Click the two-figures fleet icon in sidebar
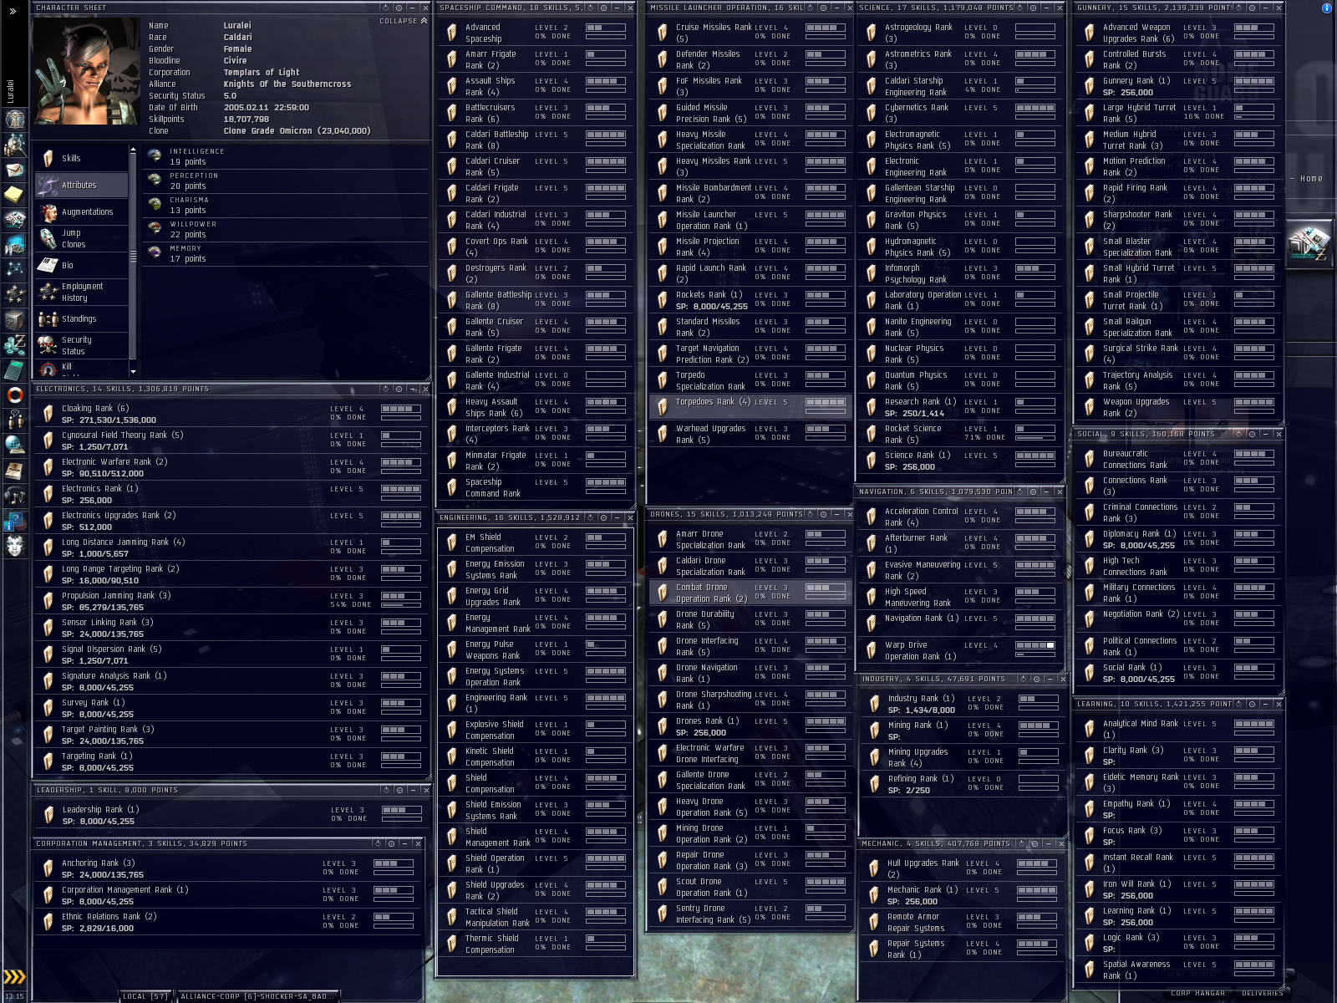The width and height of the screenshot is (1337, 1003). tap(14, 420)
